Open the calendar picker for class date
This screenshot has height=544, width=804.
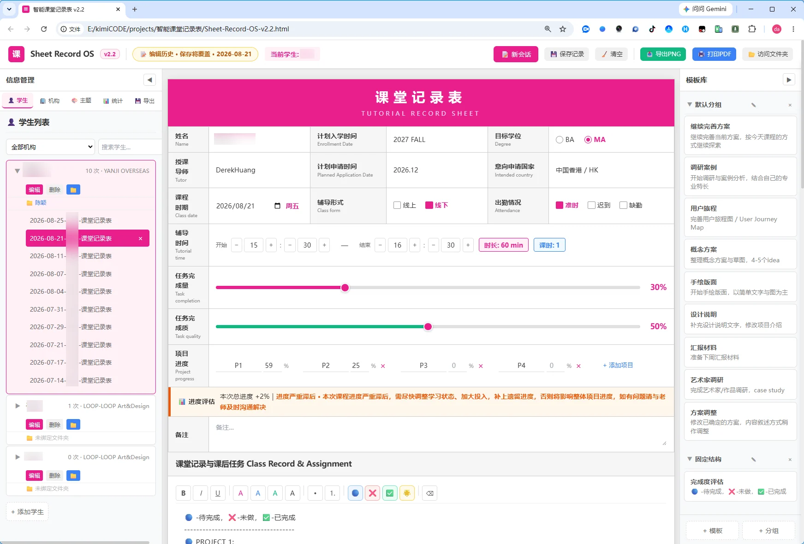pos(277,206)
